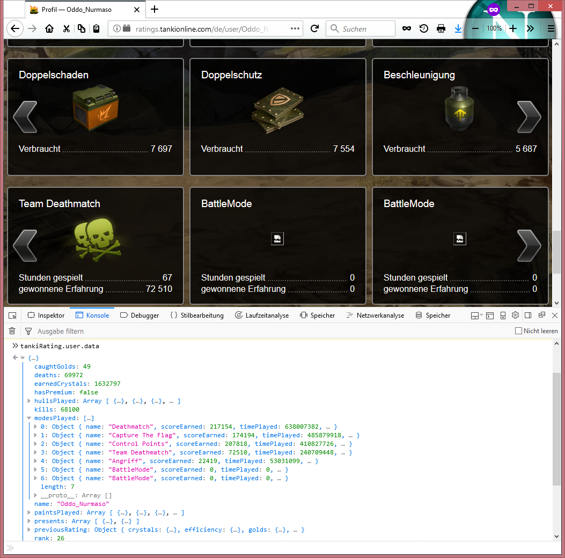Open the Firefox hamburger menu
Image resolution: width=565 pixels, height=558 pixels.
click(551, 29)
